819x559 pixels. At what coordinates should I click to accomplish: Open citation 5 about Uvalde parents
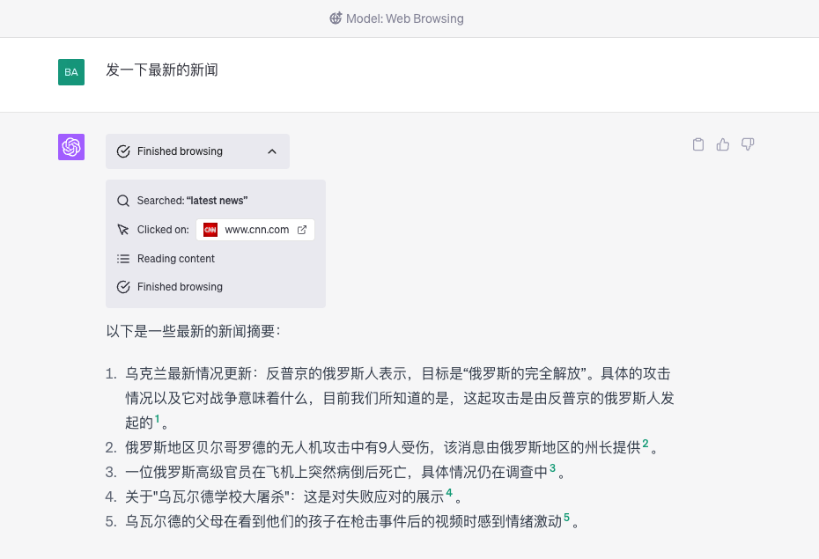pyautogui.click(x=566, y=518)
